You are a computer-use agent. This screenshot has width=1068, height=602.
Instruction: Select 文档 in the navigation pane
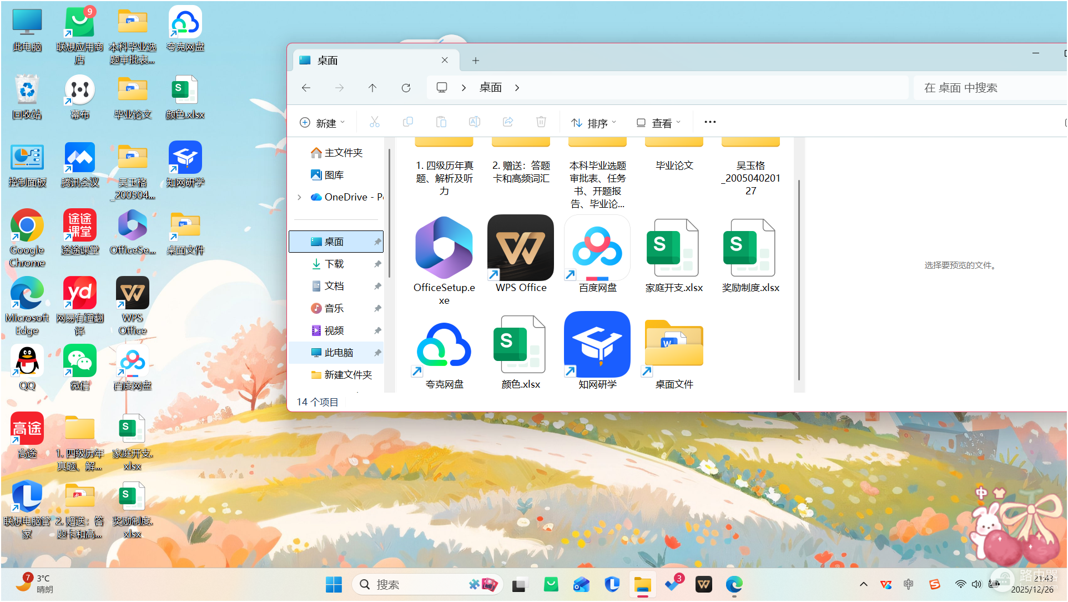pyautogui.click(x=336, y=286)
